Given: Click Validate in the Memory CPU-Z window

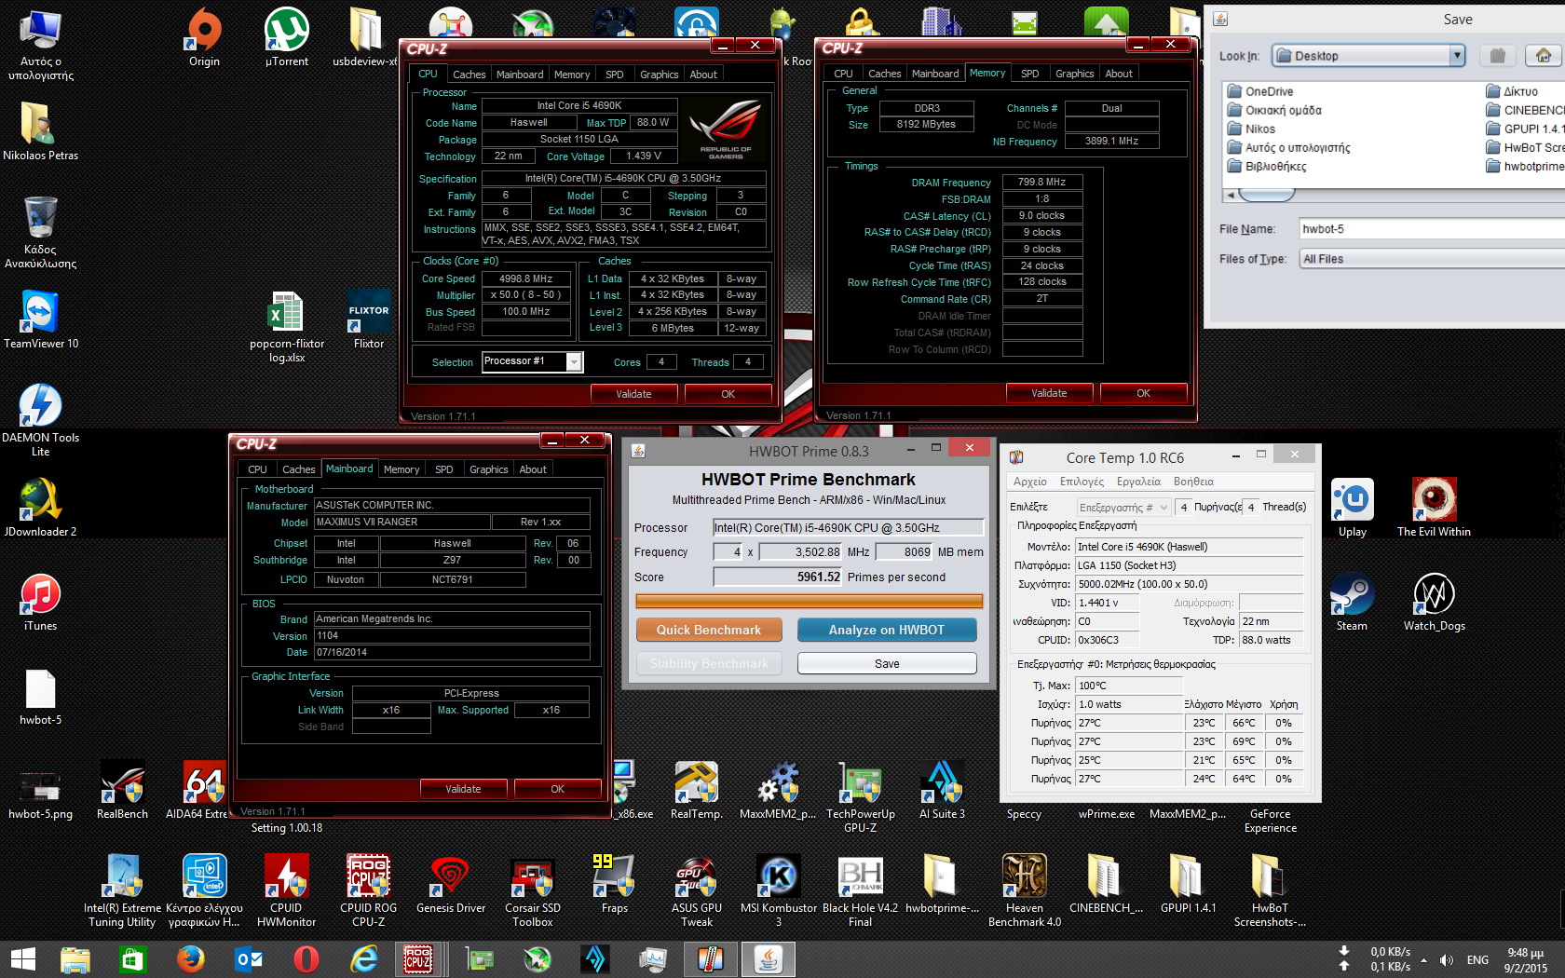Looking at the screenshot, I should [x=1049, y=393].
